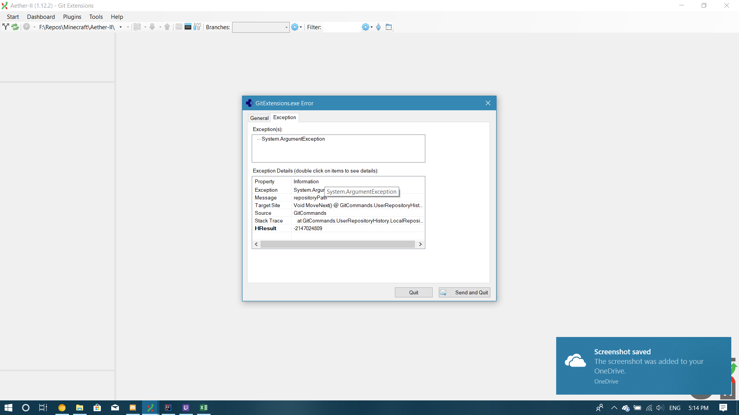Push commits with the up-arrow icon
739x415 pixels.
point(167,27)
